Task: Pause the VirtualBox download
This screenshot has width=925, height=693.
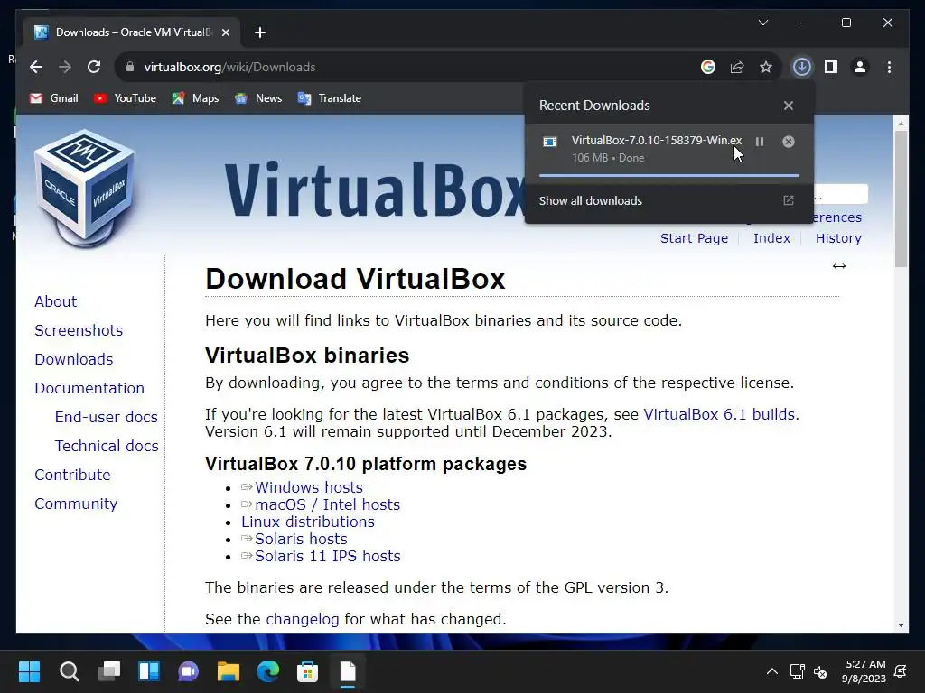Action: point(760,142)
